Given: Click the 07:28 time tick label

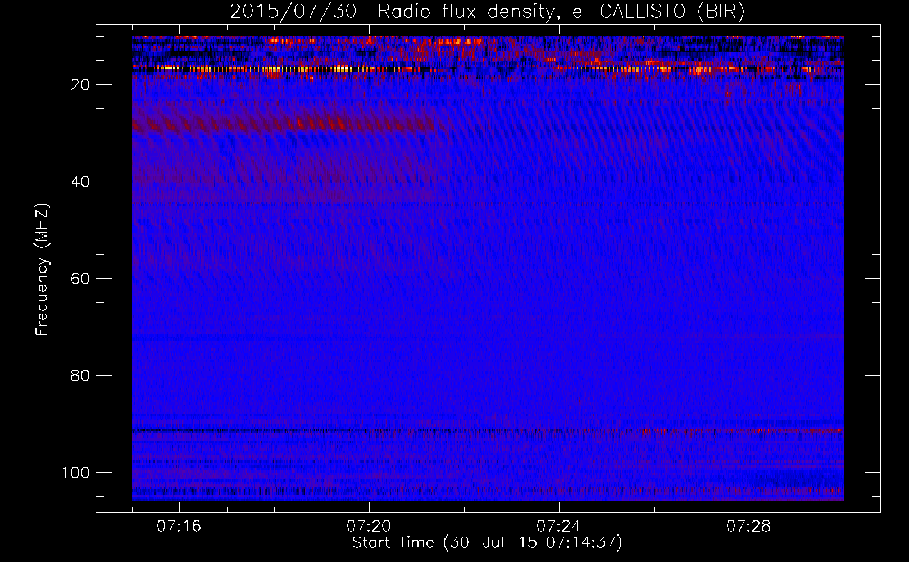Looking at the screenshot, I should (x=749, y=526).
